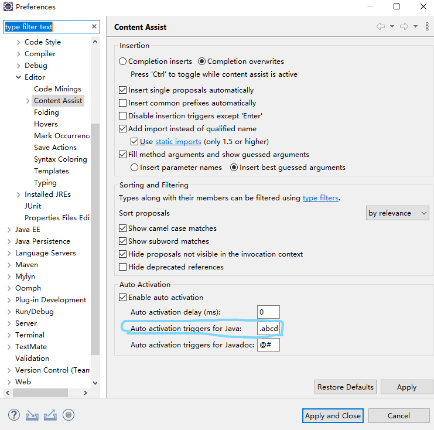
Task: Expand the Installed JREs tree node
Action: pos(18,194)
